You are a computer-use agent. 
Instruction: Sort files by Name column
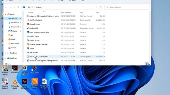point(31,13)
